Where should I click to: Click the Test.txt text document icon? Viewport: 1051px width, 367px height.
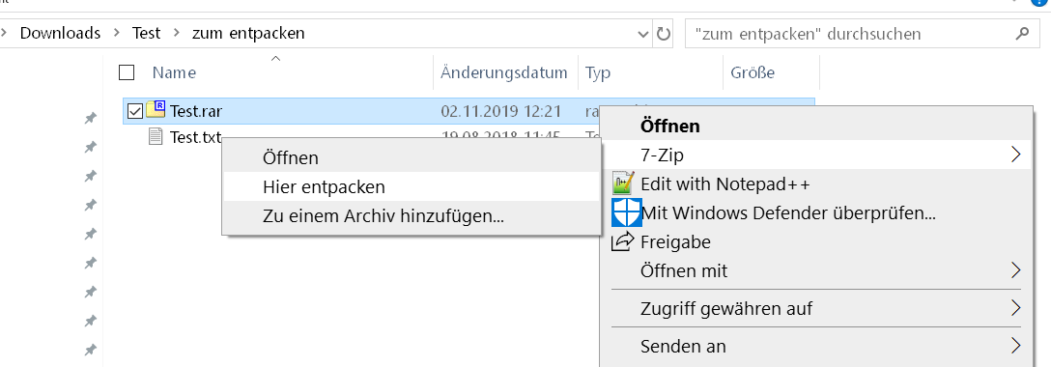(156, 137)
